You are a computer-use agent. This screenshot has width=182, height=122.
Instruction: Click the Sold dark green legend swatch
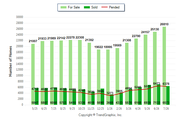click(87, 7)
